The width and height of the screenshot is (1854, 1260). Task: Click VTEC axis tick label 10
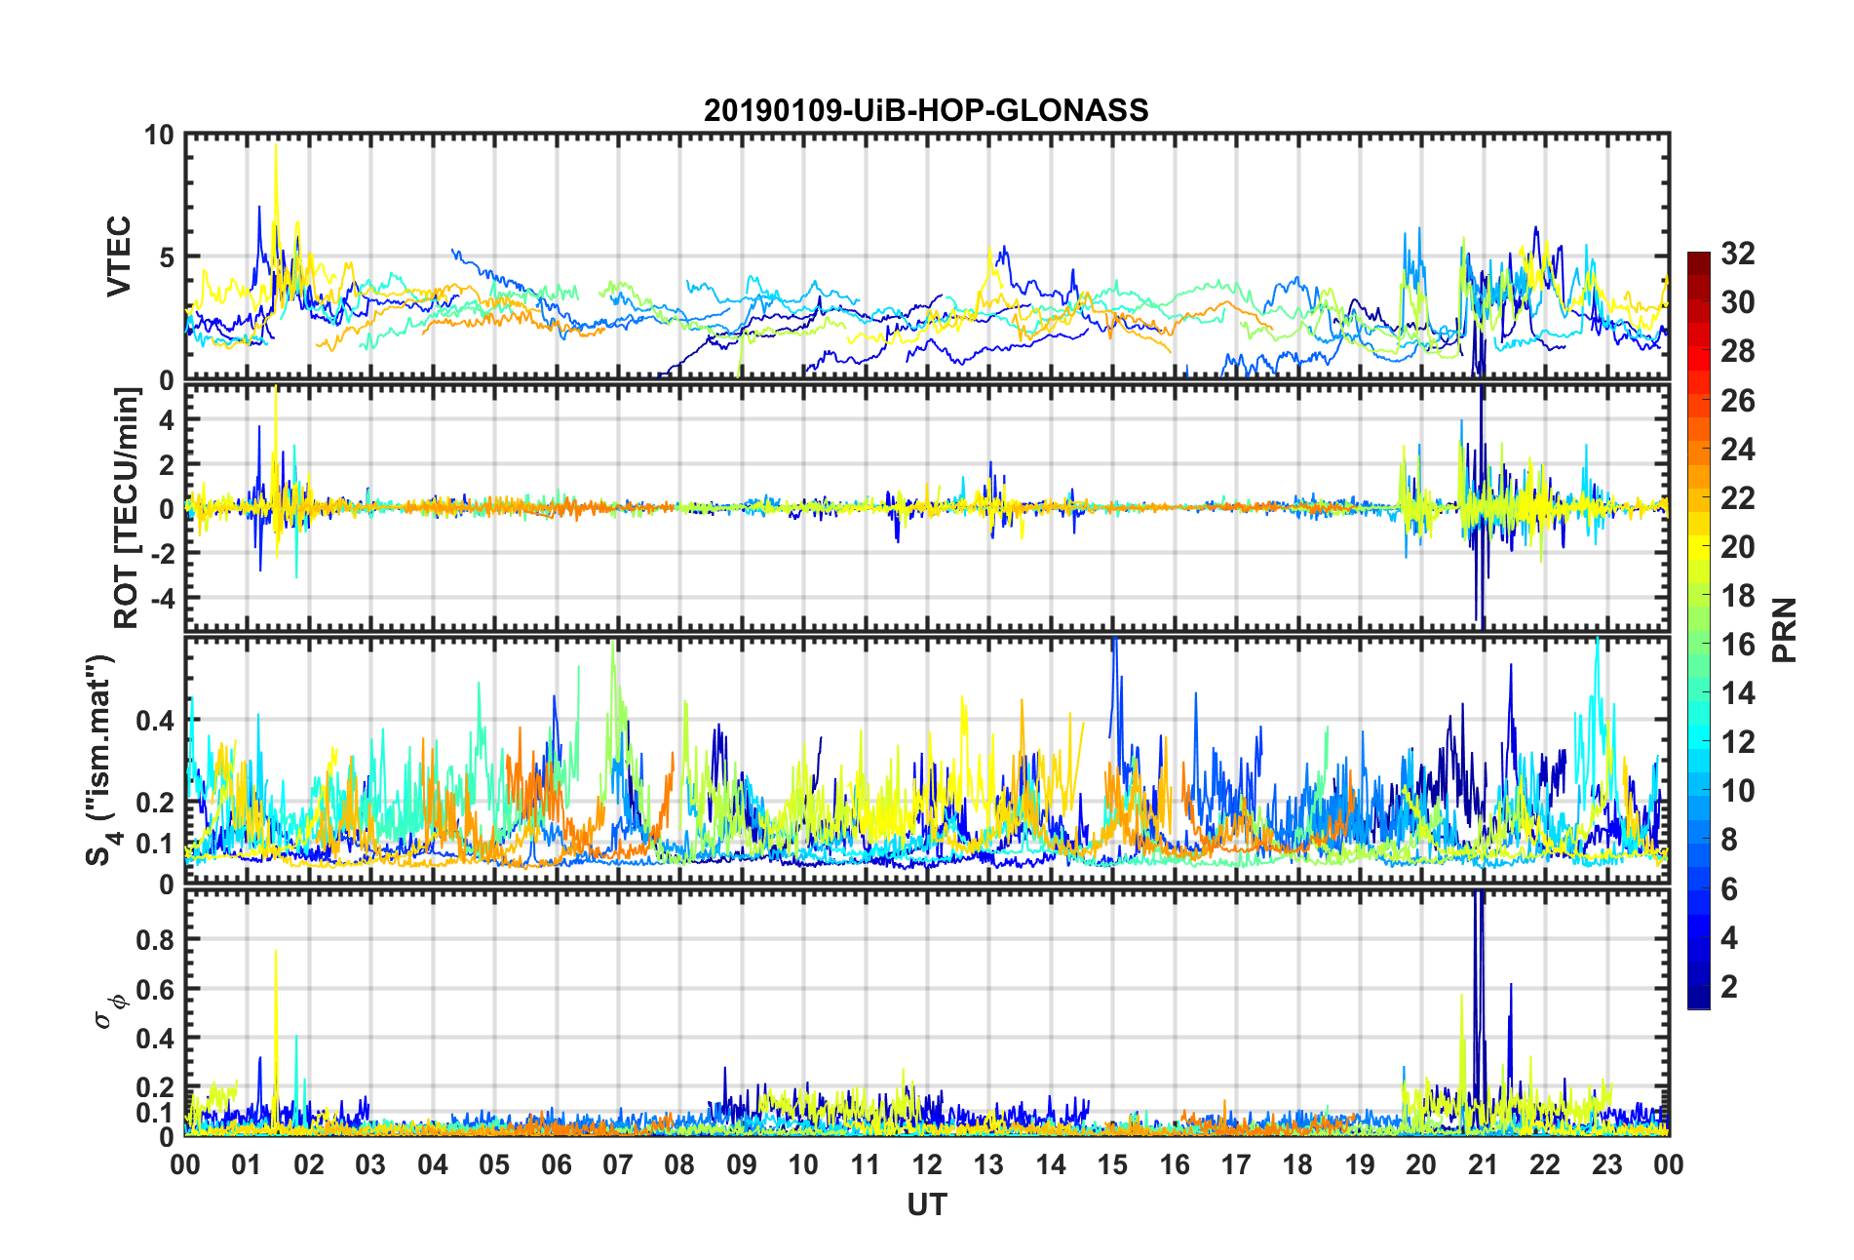click(158, 135)
